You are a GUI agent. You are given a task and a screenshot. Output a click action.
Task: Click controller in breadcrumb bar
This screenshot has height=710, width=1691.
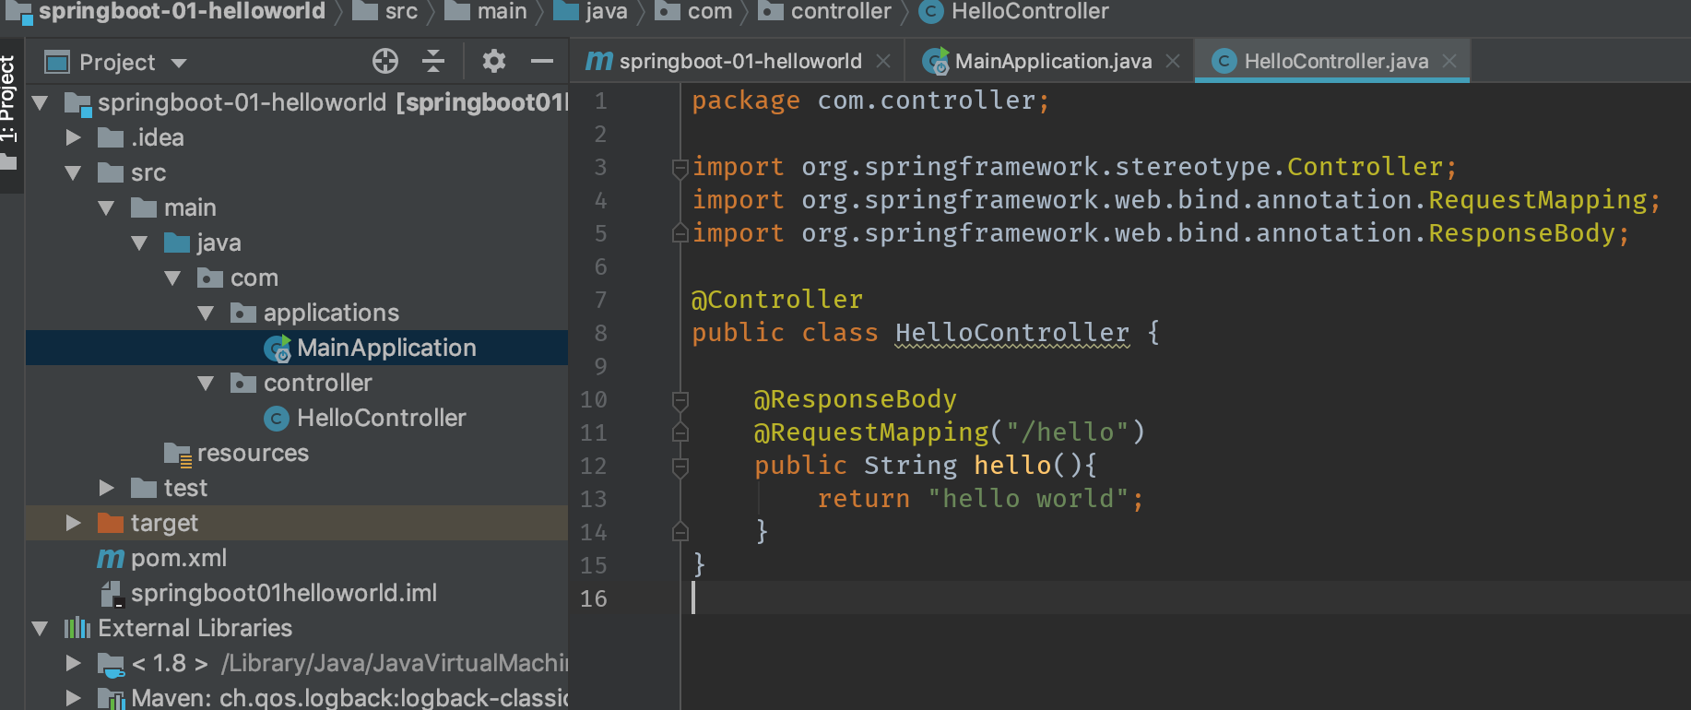point(841,11)
